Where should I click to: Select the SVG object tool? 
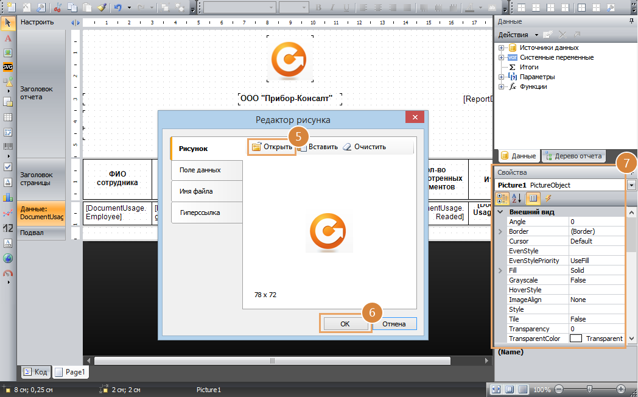8,67
